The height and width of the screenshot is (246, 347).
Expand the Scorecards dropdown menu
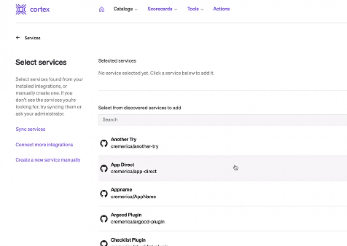click(162, 9)
